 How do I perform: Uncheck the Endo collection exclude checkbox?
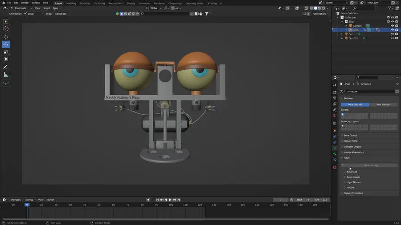(x=389, y=21)
